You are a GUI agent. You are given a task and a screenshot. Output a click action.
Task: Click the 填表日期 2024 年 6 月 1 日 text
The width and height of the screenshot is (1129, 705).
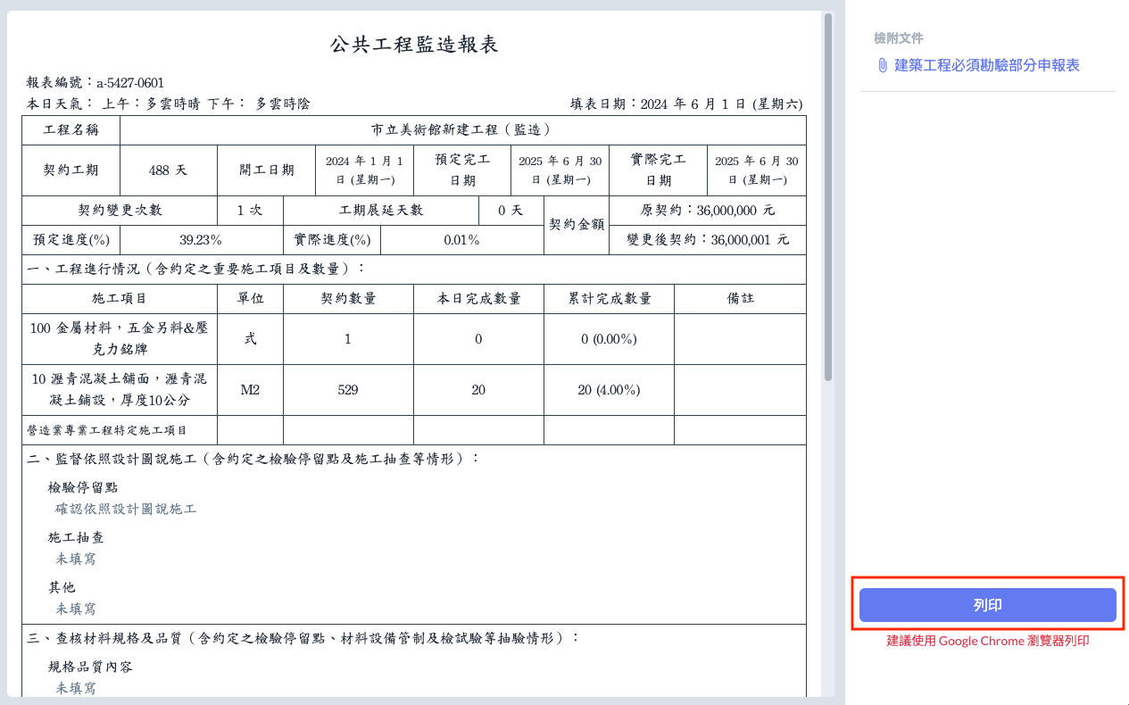point(685,104)
